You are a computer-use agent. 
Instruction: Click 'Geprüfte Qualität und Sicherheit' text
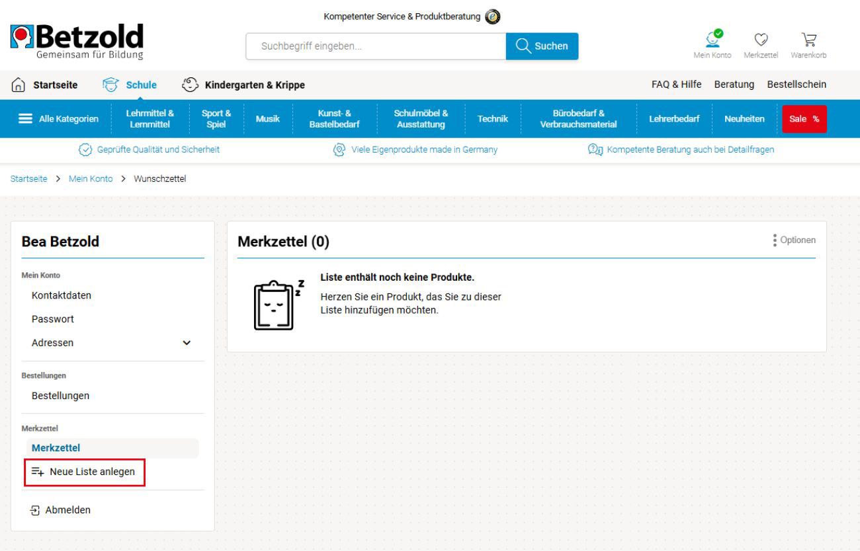tap(158, 150)
